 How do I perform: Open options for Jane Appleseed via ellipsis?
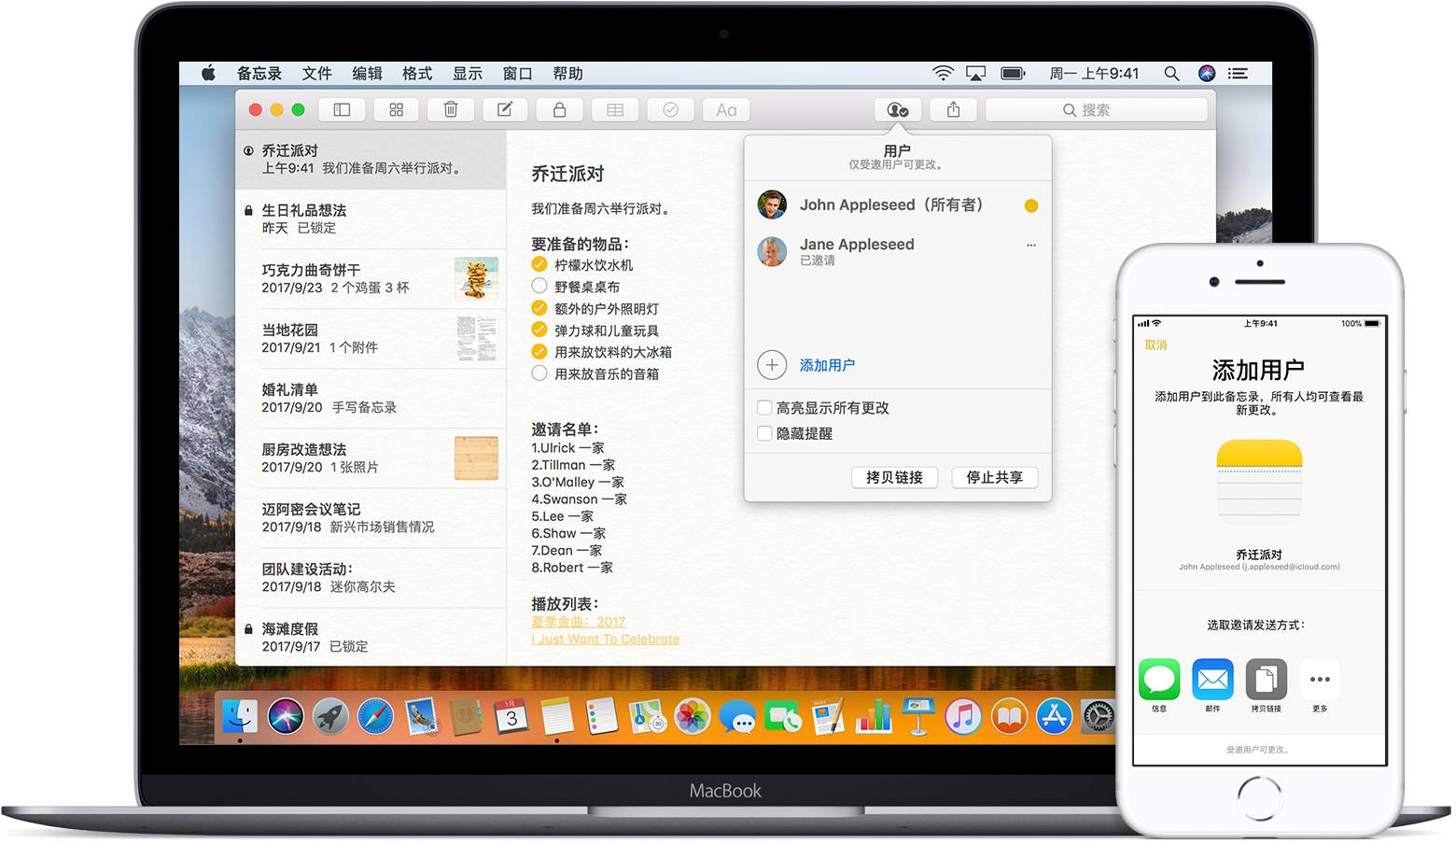pyautogui.click(x=1030, y=245)
